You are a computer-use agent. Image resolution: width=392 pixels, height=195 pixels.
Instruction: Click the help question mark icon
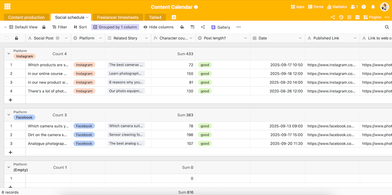point(364,7)
